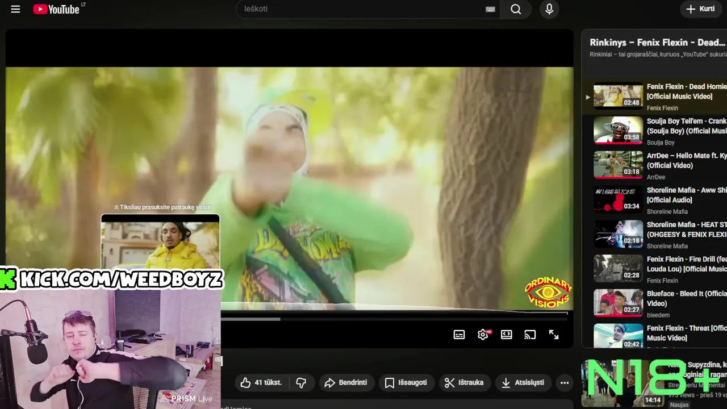Cast video using Play on TV icon

(x=530, y=335)
